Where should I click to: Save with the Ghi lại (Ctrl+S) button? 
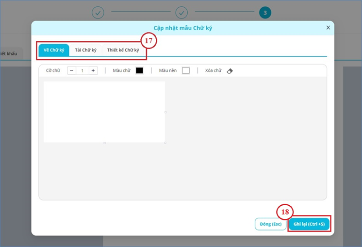pyautogui.click(x=309, y=224)
